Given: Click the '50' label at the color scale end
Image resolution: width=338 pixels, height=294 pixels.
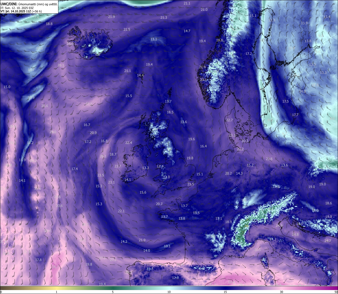Looking at the screenshot, I should click(x=336, y=292).
